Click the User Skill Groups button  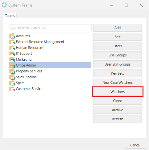pos(118,64)
